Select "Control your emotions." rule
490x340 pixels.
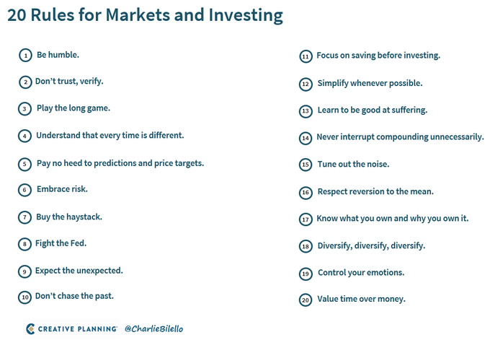(x=360, y=273)
